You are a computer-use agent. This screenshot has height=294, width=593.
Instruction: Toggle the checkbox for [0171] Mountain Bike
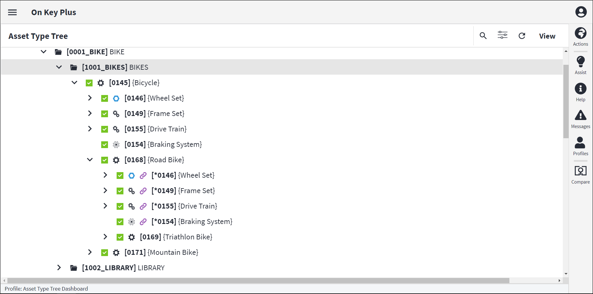point(105,253)
